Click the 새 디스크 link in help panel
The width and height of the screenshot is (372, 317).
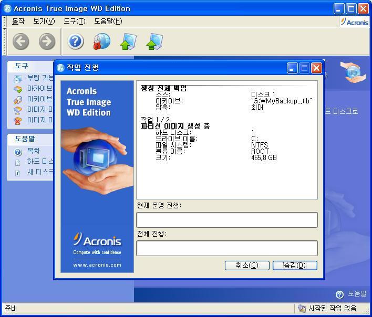coord(40,172)
